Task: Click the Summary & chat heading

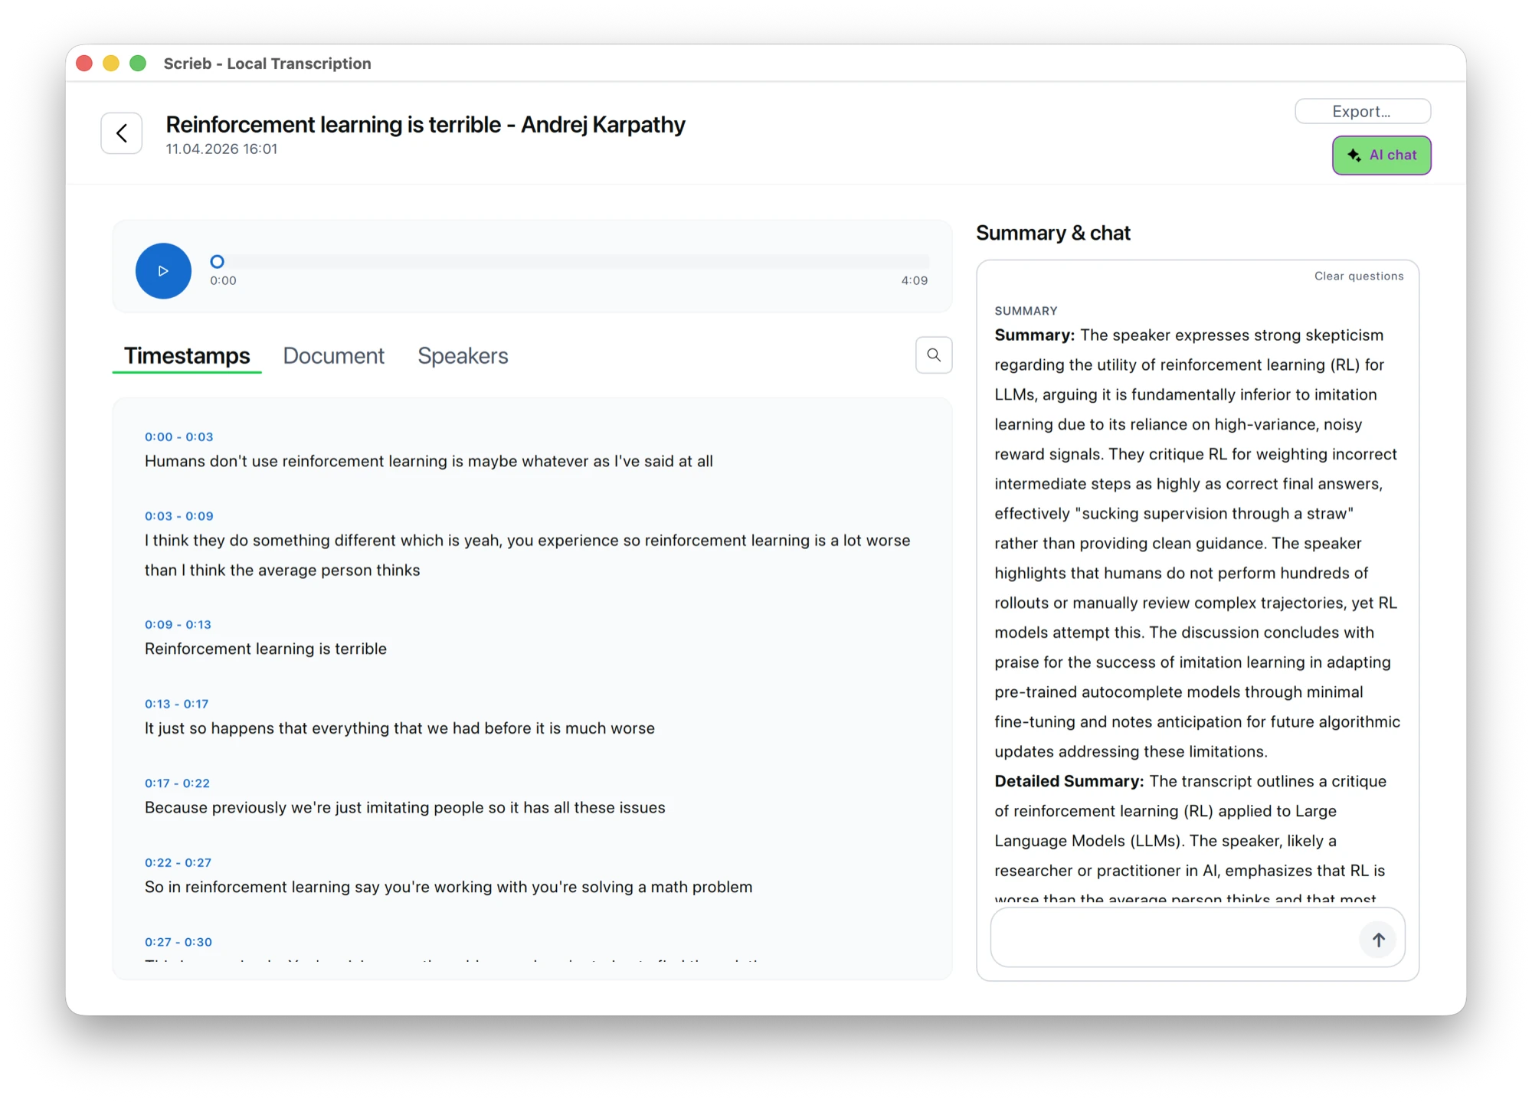Action: (1053, 233)
